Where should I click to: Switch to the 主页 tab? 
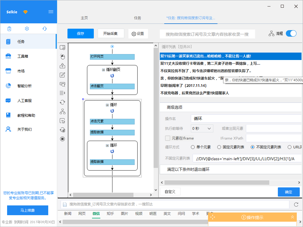click(x=84, y=18)
